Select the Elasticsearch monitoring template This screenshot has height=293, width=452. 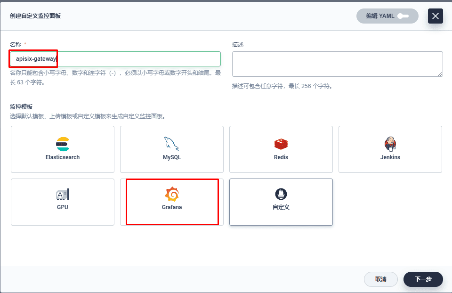(63, 149)
